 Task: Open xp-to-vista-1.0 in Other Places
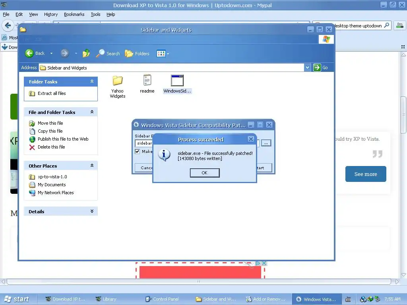[52, 177]
